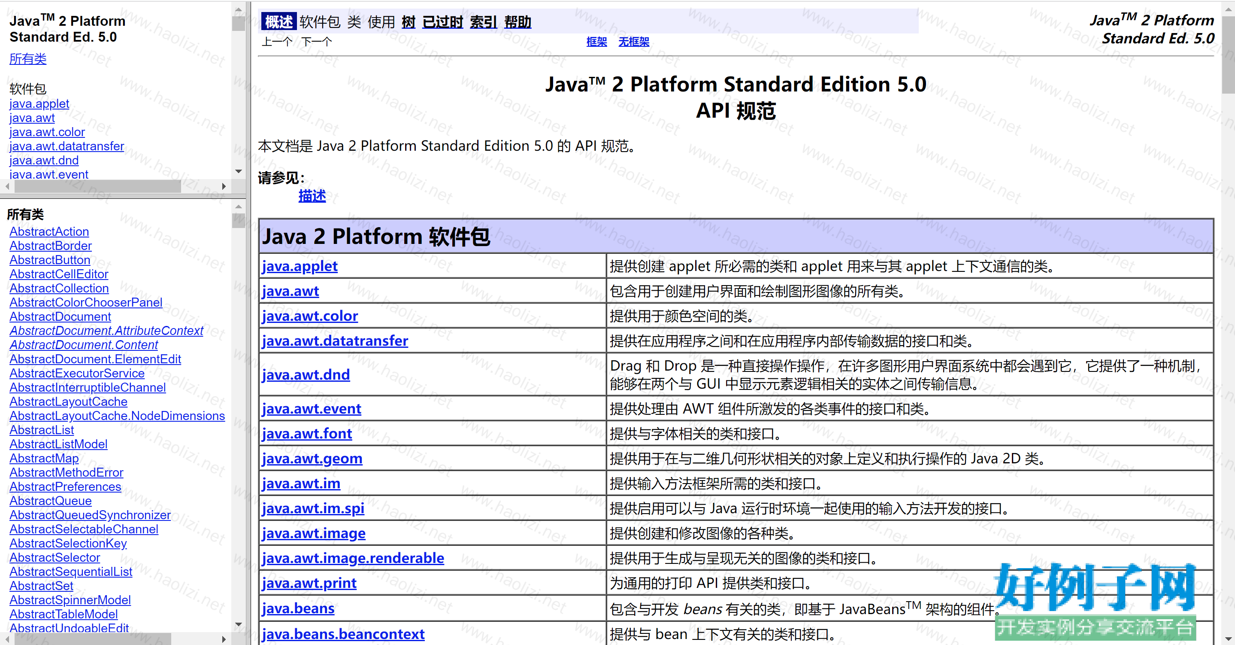Click right arrow of packages horizontal scrollbar

click(224, 186)
